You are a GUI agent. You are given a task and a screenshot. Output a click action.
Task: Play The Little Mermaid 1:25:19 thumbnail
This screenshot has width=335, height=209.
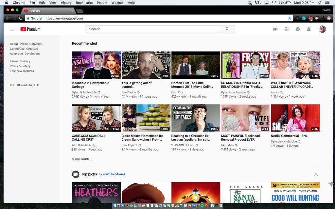point(196,65)
